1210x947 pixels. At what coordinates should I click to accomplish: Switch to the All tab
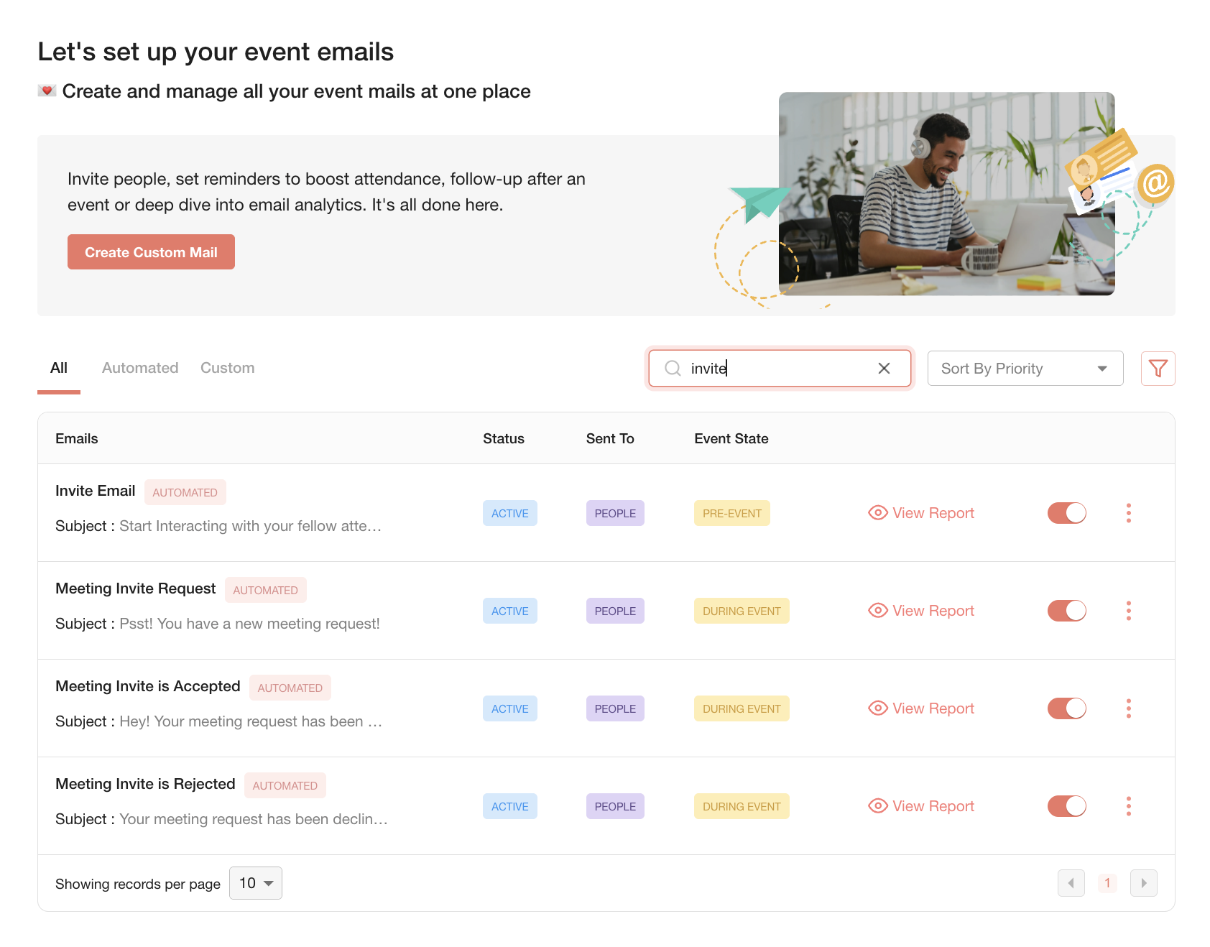59,368
